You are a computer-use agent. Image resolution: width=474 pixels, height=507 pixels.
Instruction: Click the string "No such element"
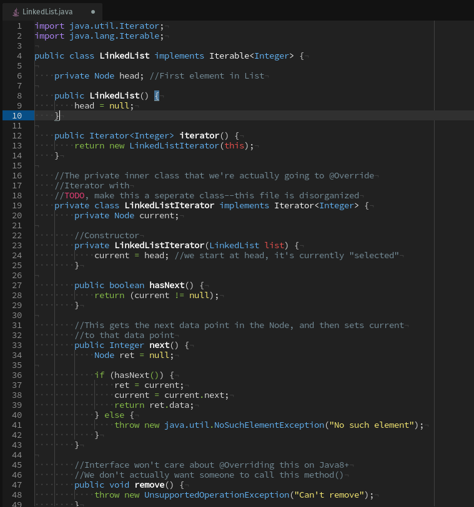372,425
